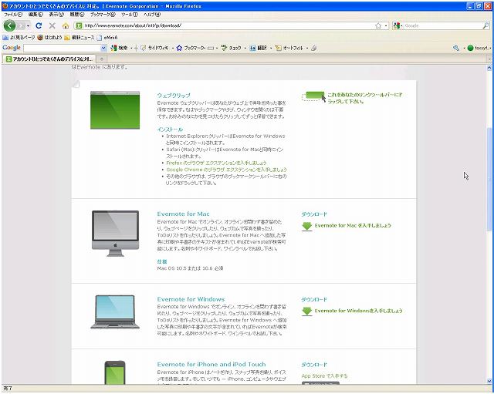
Task: Click the iPhone image
Action: pos(115,372)
